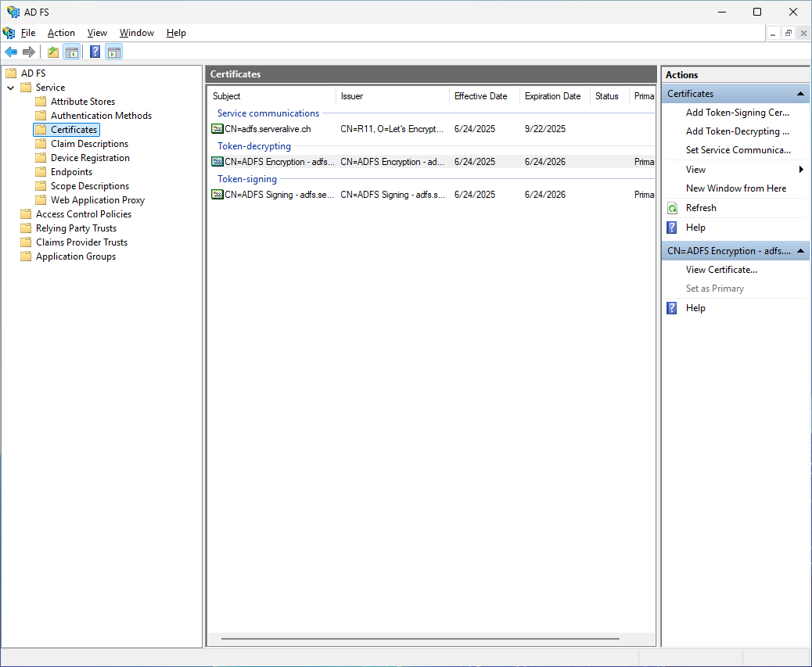The width and height of the screenshot is (812, 667).
Task: Click the certificate icon beside CN=adfs.serveralive.ch
Action: tap(217, 129)
